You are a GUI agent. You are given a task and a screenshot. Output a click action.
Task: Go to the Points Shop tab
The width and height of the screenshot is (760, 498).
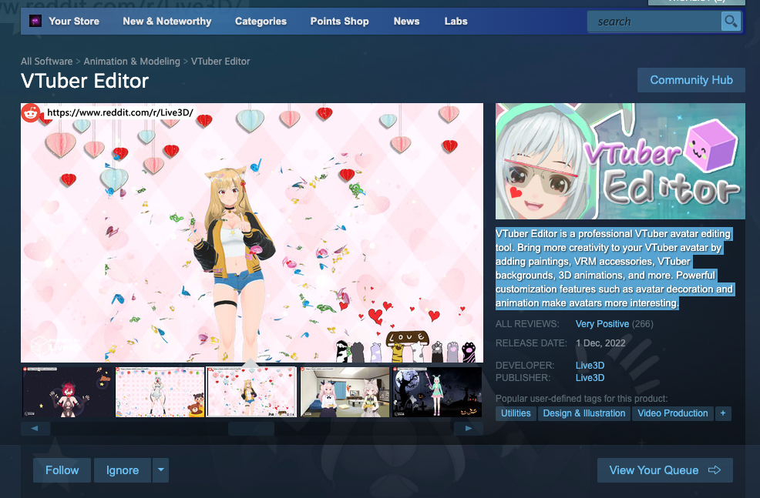pyautogui.click(x=339, y=22)
